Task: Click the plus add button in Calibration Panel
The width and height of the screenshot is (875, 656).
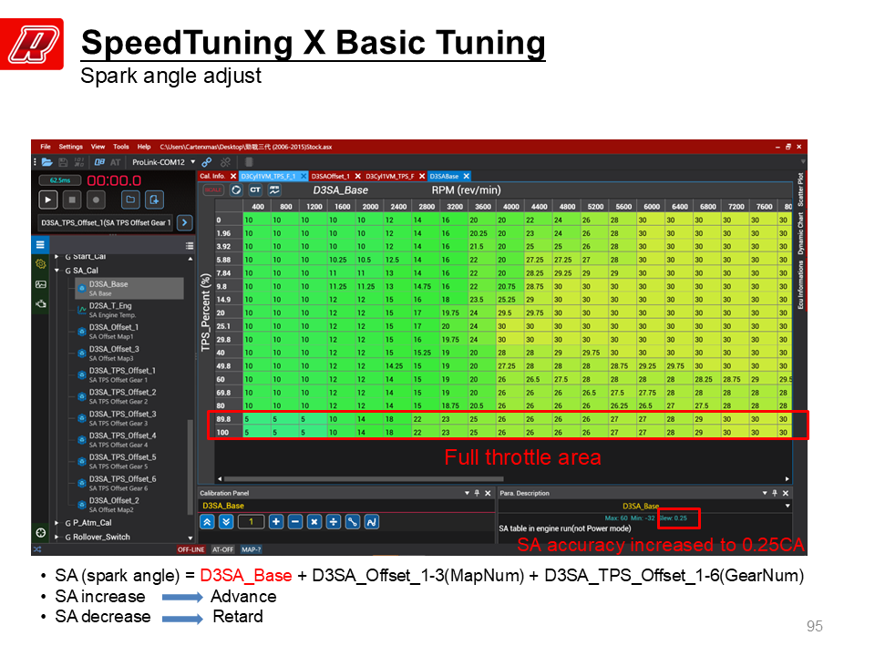Action: (276, 522)
